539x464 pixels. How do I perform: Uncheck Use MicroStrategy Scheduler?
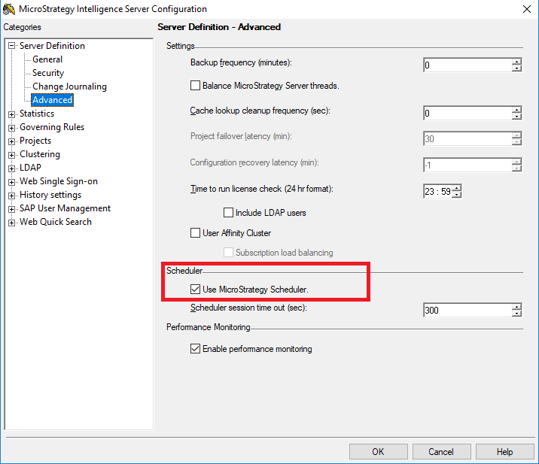pos(195,290)
